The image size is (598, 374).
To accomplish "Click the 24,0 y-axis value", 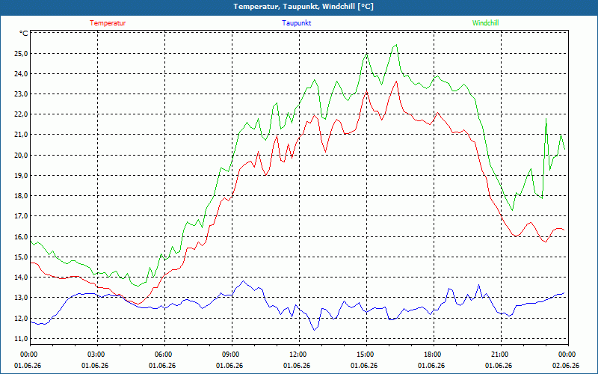I will click(x=21, y=73).
